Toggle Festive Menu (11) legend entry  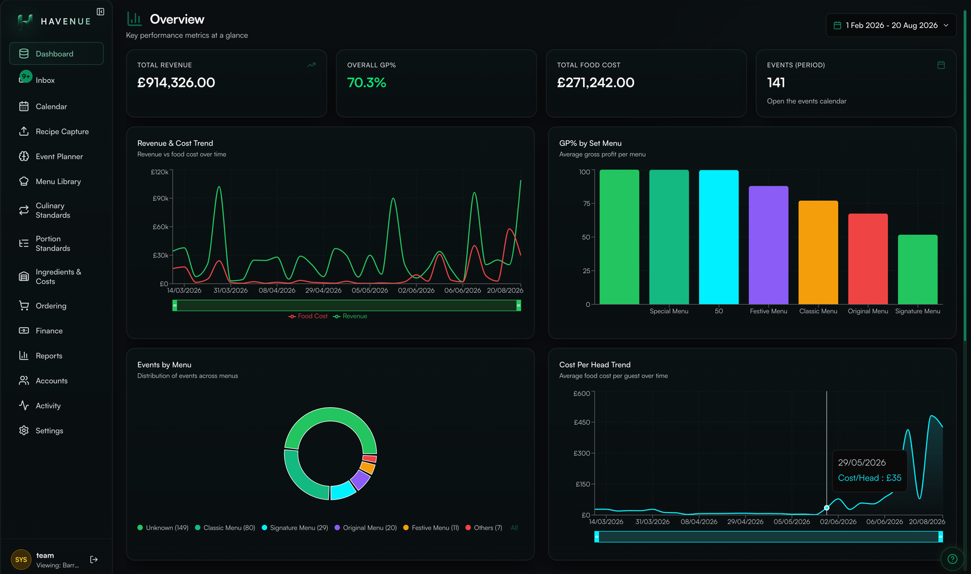431,528
